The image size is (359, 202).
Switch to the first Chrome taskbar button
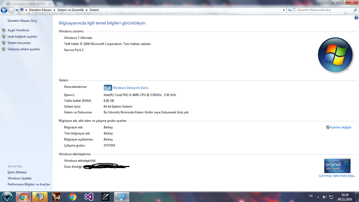[23, 197]
